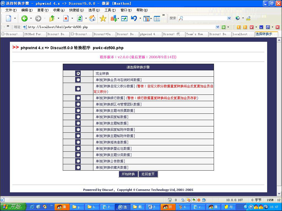Click the search magnifier icon
Screen dimensions: 282x211
[x=181, y=18]
